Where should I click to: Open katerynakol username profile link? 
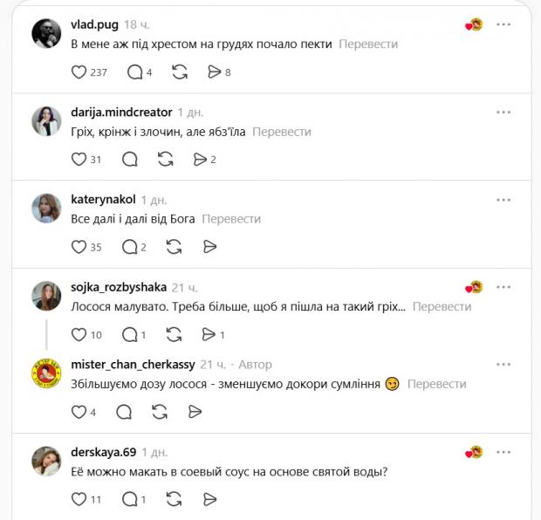[x=103, y=200]
